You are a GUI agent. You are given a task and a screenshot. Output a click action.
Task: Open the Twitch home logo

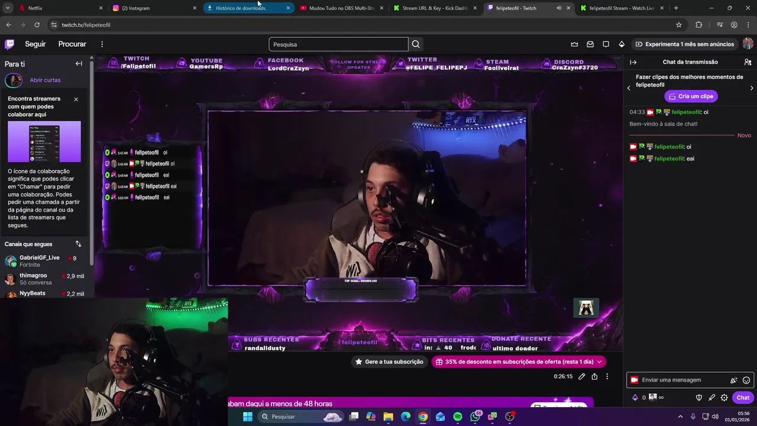point(9,44)
